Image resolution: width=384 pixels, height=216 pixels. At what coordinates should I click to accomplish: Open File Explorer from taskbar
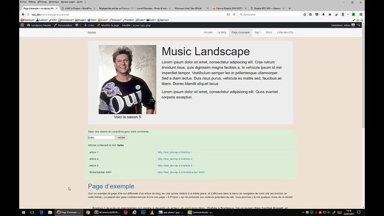pos(50,212)
